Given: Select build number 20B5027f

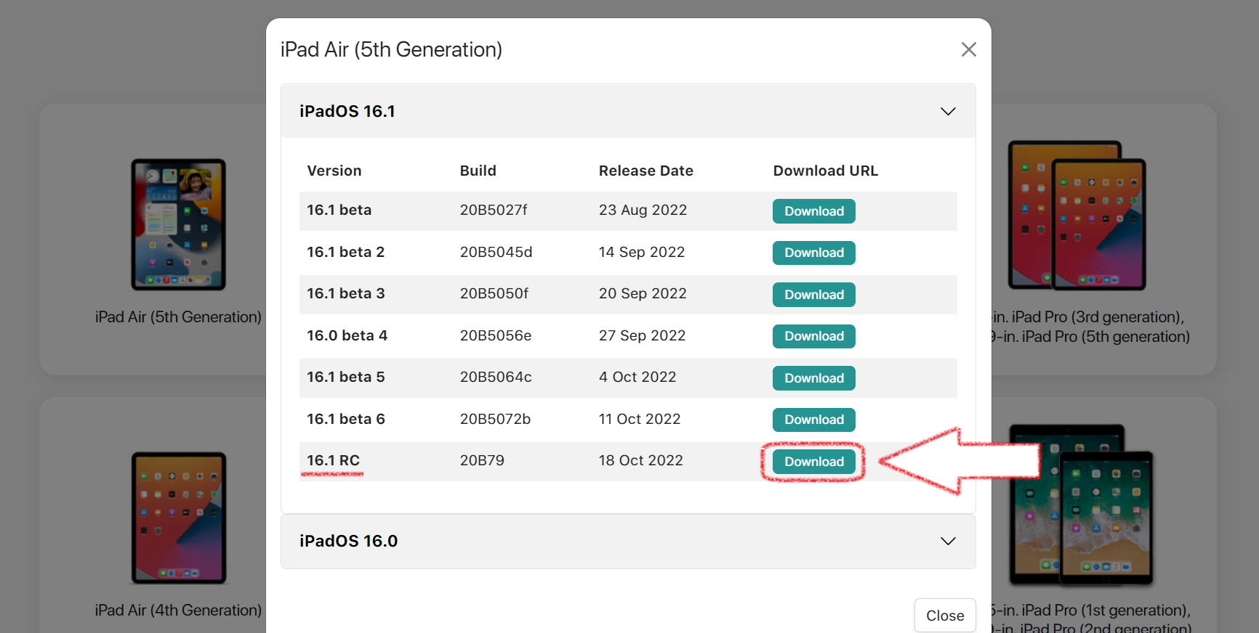Looking at the screenshot, I should (x=494, y=210).
